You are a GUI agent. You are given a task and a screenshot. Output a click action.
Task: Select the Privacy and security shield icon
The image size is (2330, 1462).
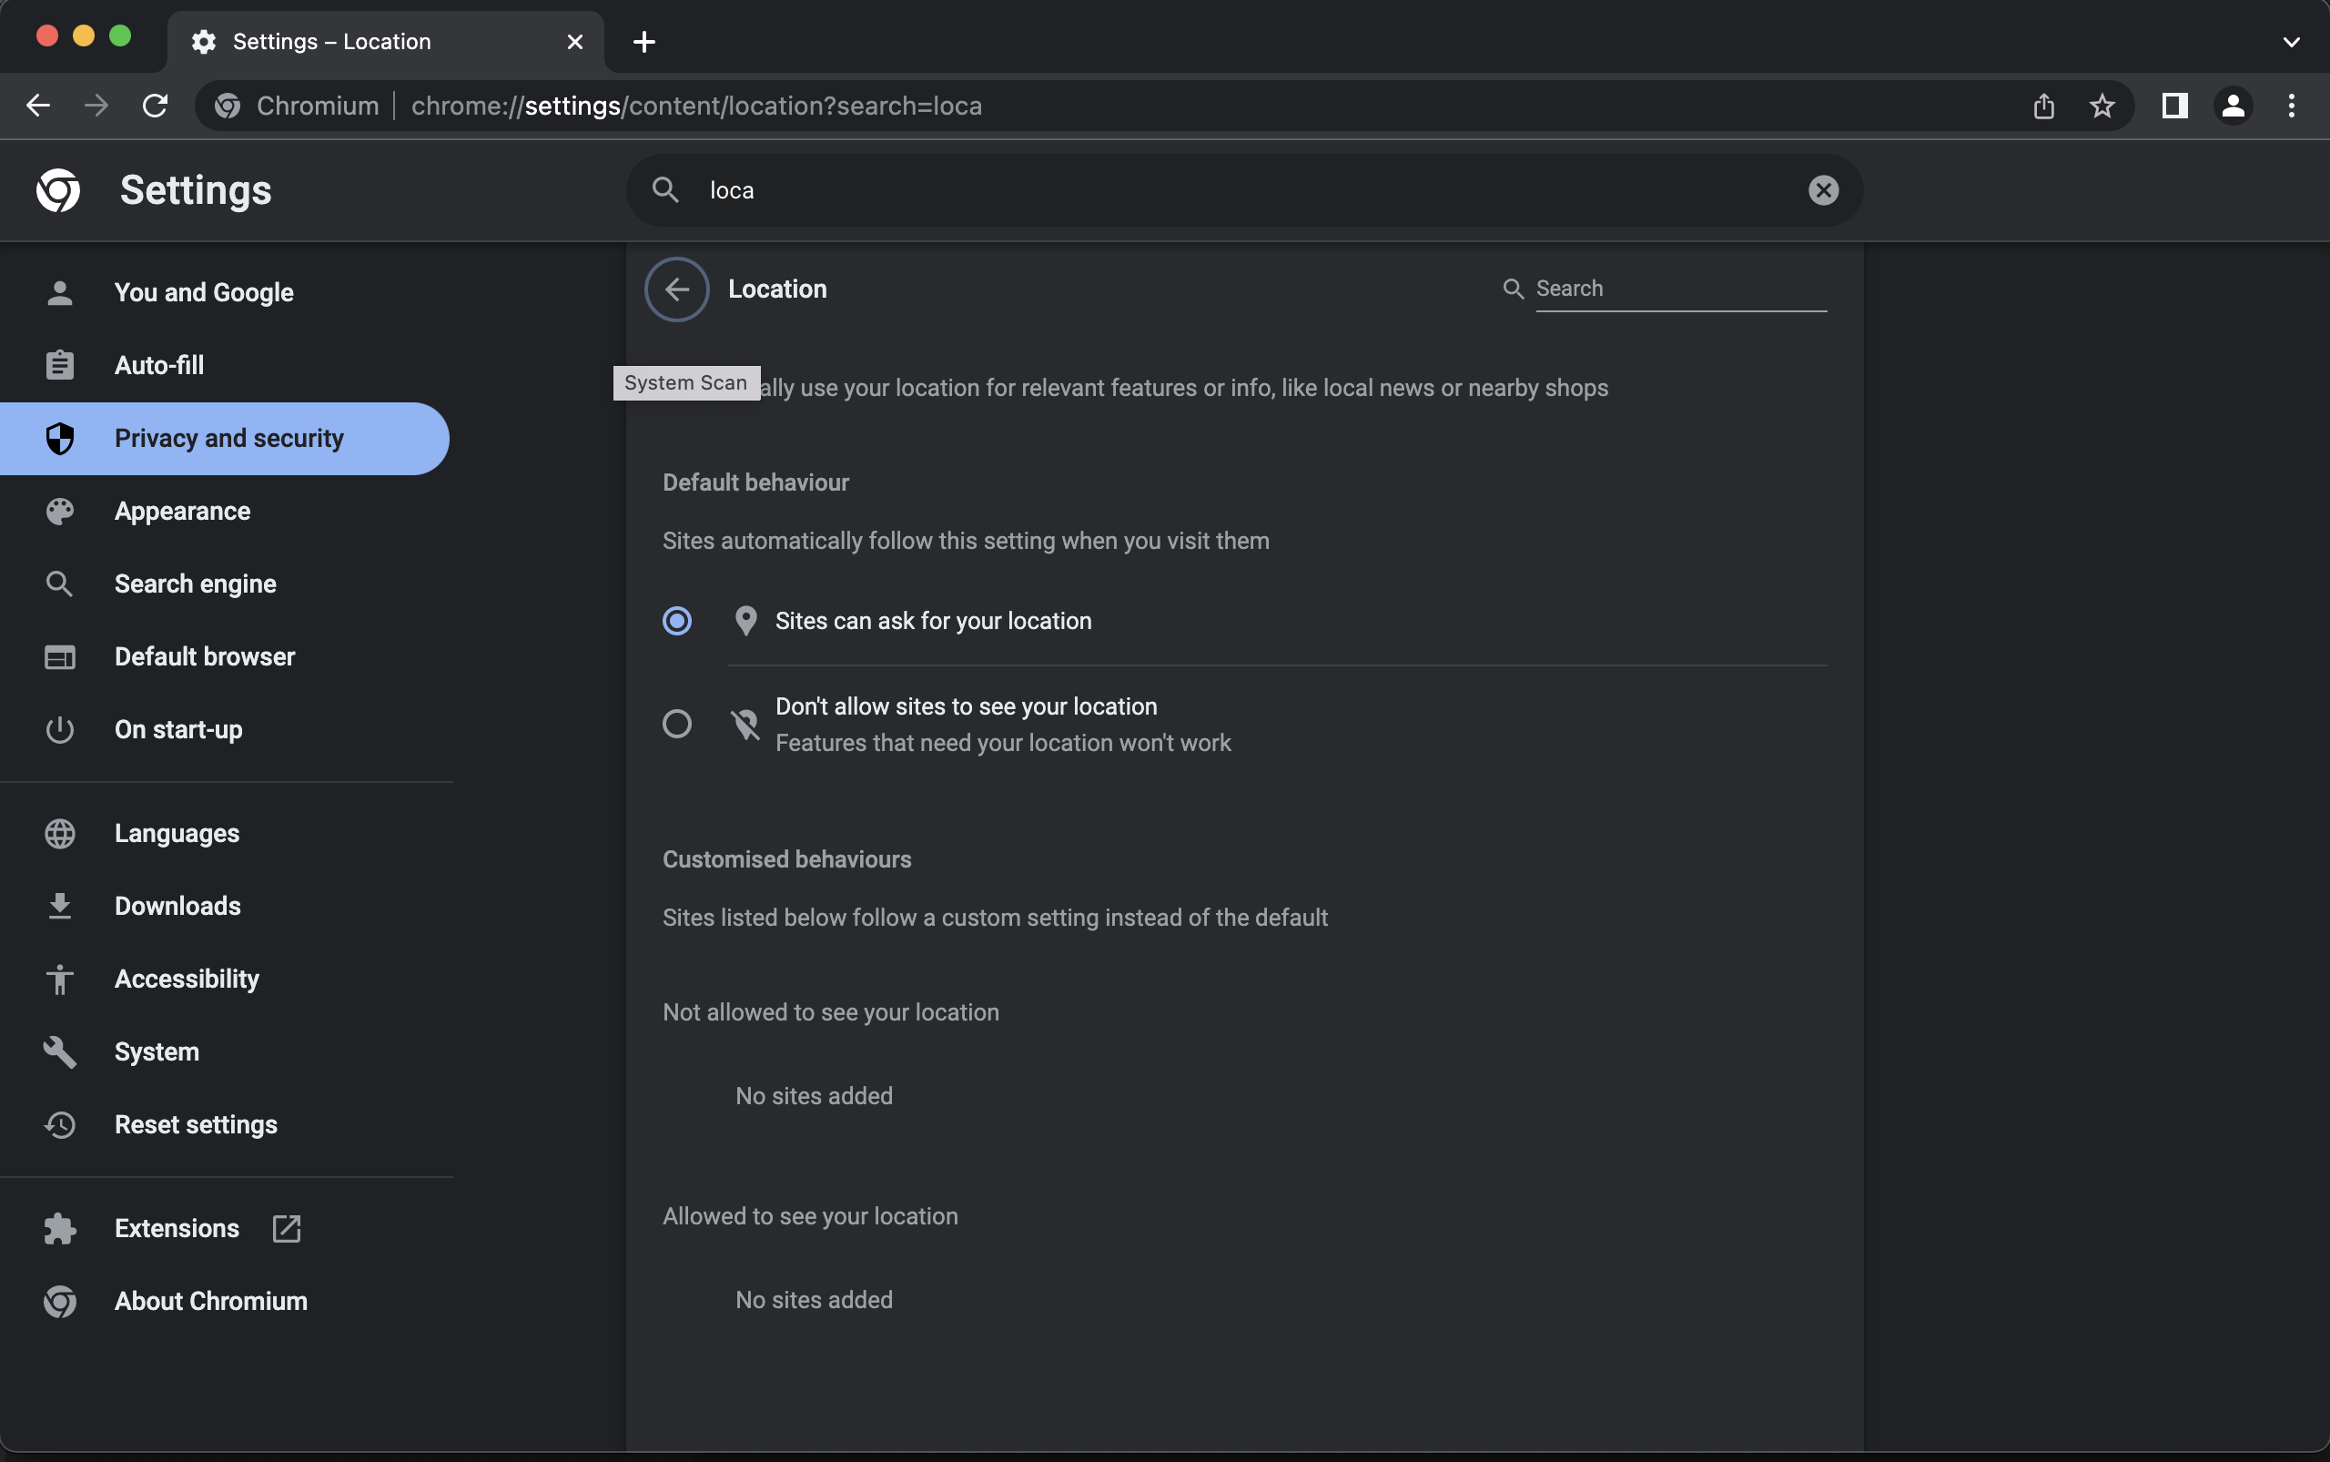(60, 438)
